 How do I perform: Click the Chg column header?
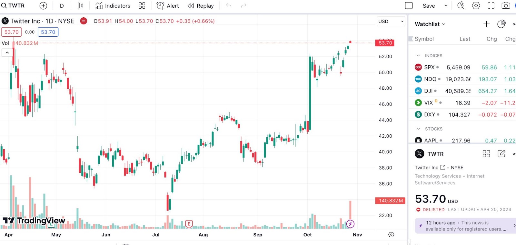[x=491, y=39]
